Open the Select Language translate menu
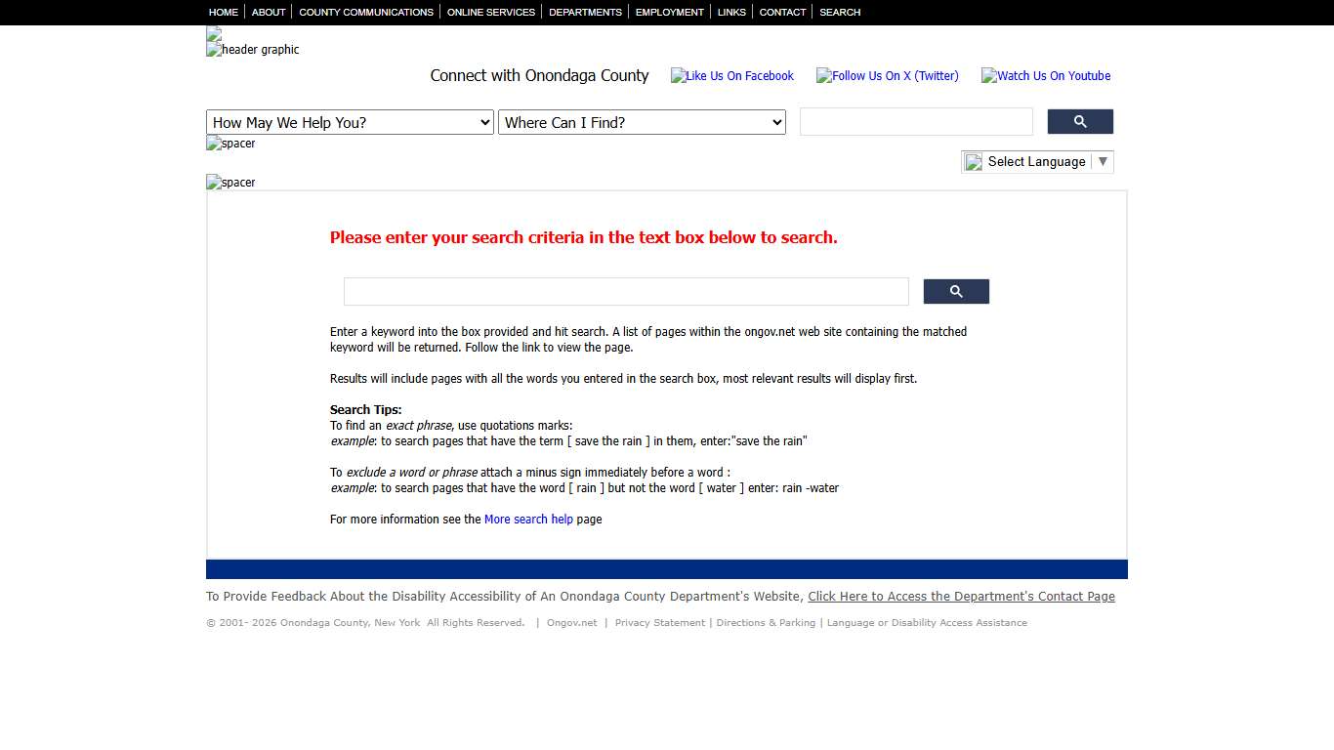1334x750 pixels. click(1037, 162)
